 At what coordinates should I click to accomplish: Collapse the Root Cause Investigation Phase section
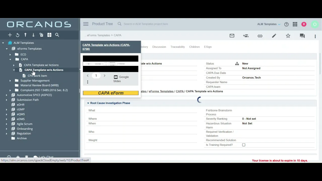coord(88,103)
